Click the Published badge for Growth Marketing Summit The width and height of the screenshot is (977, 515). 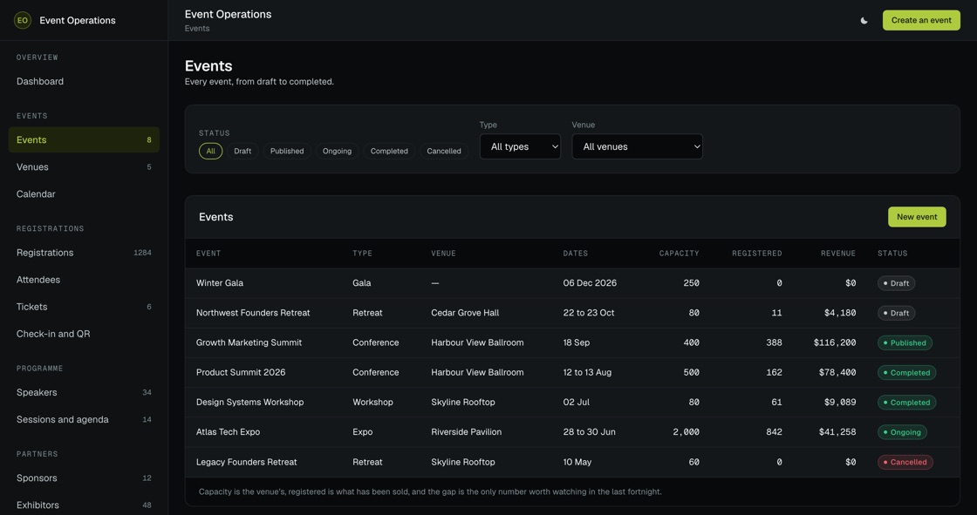tap(905, 343)
